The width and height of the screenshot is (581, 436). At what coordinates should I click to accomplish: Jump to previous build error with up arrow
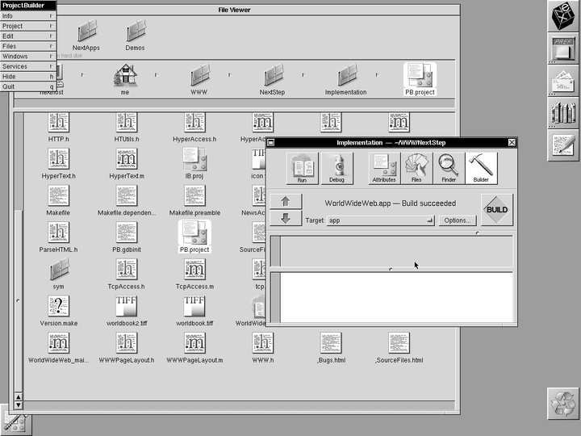pos(286,202)
